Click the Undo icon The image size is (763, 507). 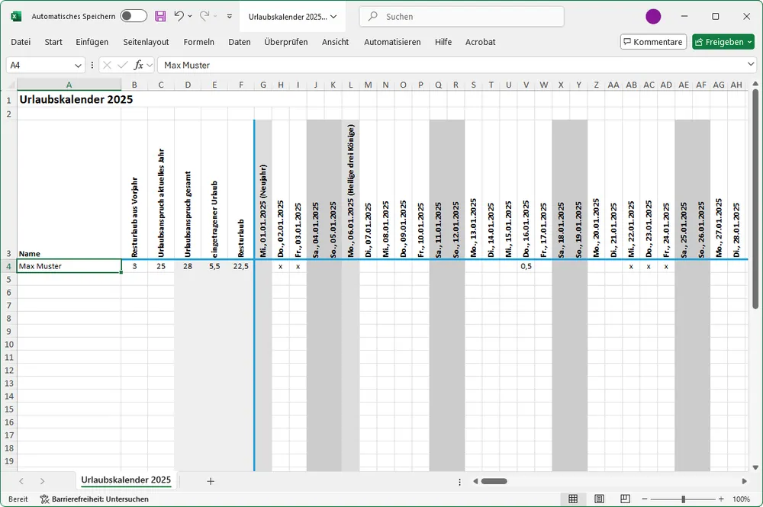click(181, 15)
